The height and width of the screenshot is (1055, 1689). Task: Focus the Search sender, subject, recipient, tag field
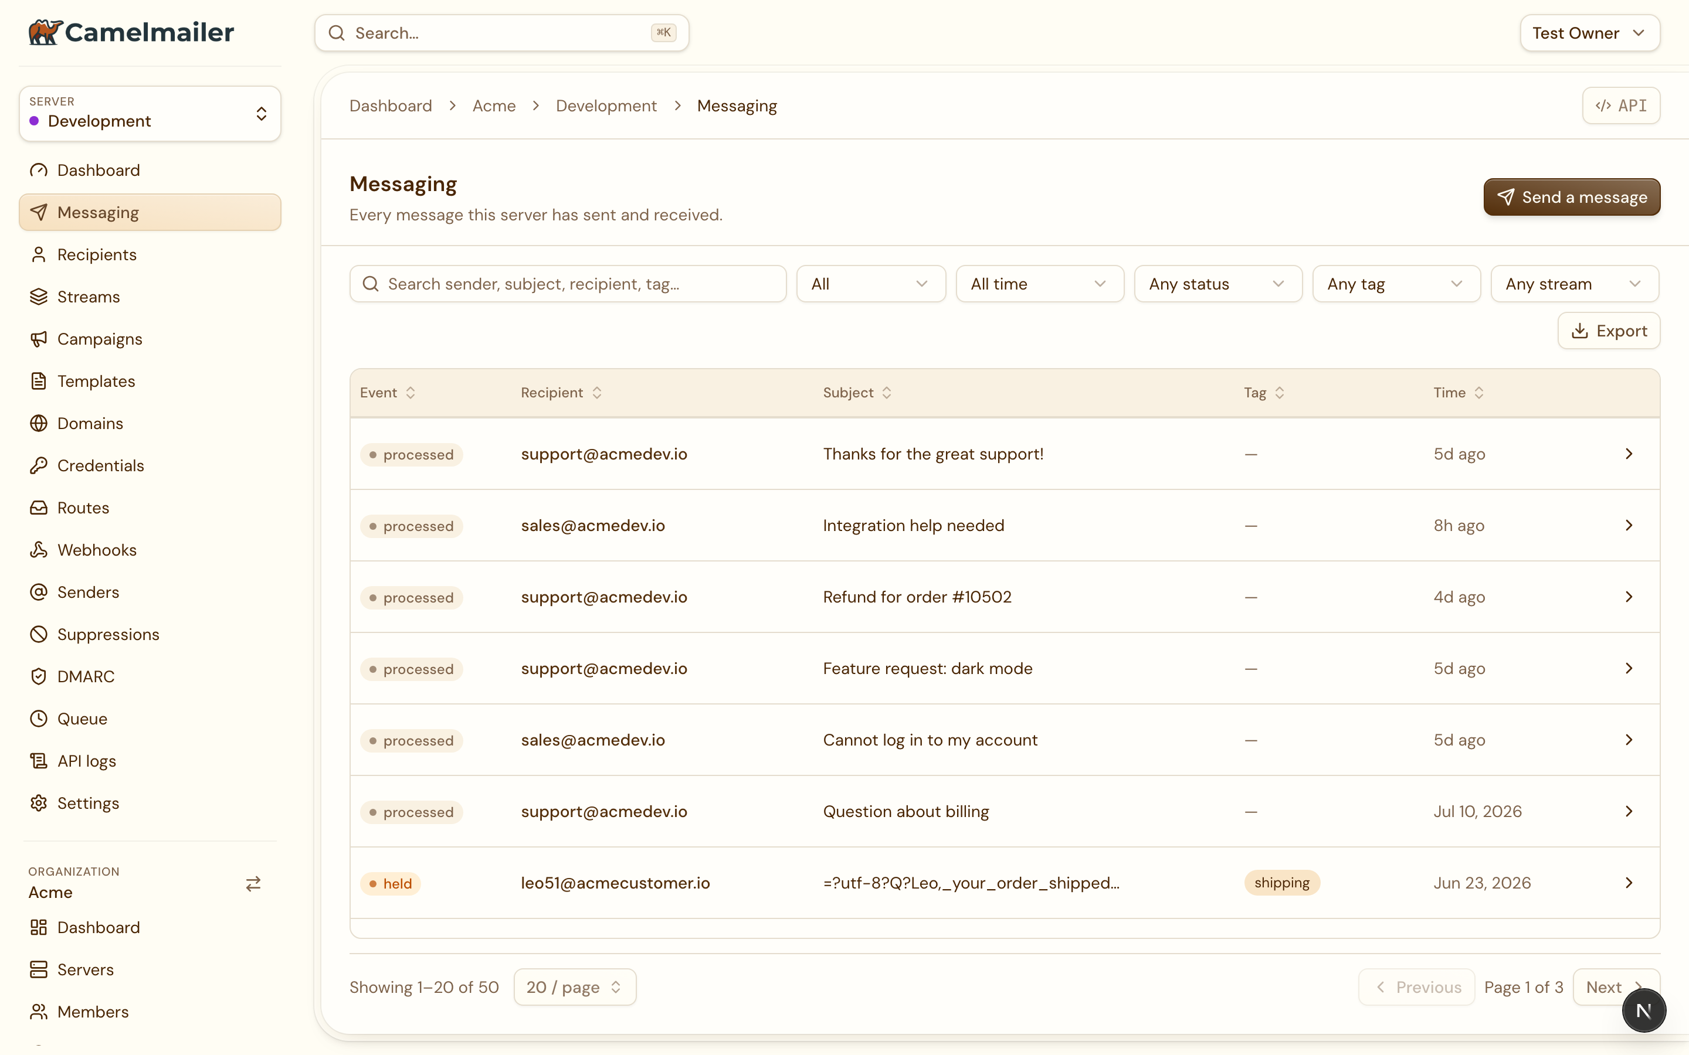(x=568, y=284)
